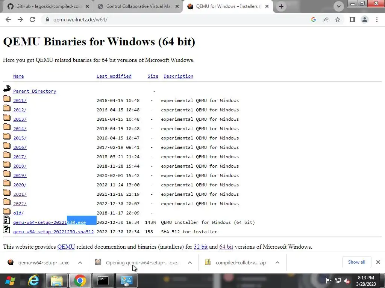The image size is (385, 288).
Task: Open the 2019/ folder link
Action: click(20, 175)
